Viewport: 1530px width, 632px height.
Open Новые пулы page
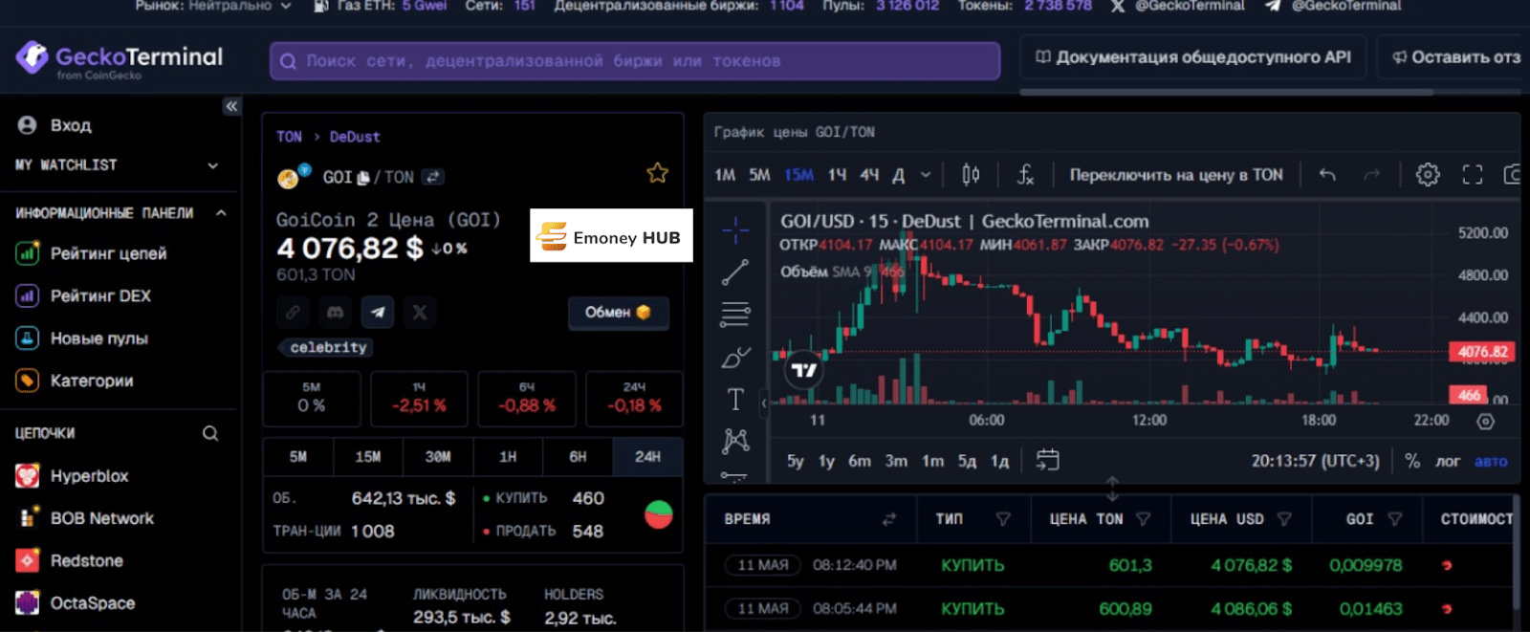pos(82,338)
